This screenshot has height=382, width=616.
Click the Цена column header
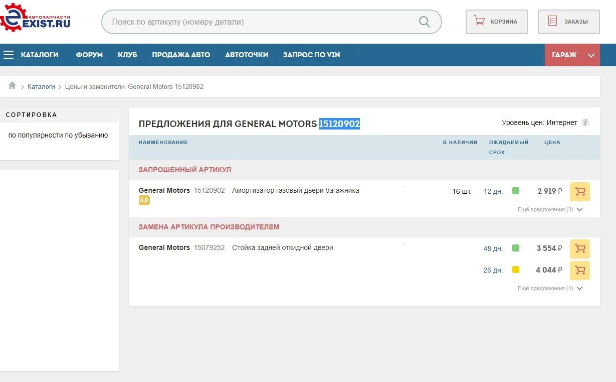point(552,142)
